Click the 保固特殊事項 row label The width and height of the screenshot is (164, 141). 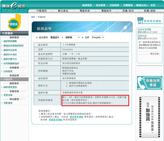point(45,100)
